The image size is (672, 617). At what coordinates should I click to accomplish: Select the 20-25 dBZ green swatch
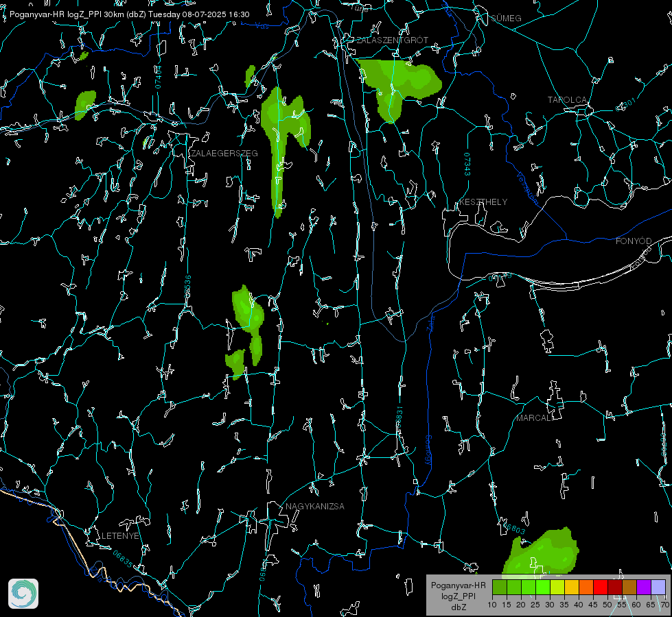pyautogui.click(x=529, y=587)
